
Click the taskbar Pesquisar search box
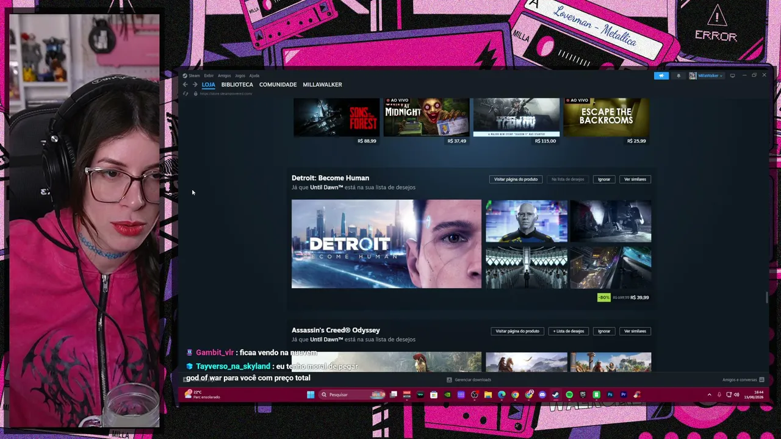coord(353,395)
